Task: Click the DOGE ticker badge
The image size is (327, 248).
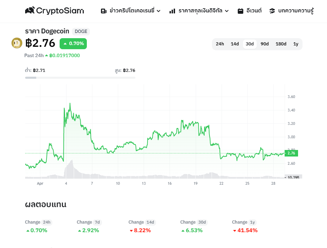Action: tap(81, 31)
